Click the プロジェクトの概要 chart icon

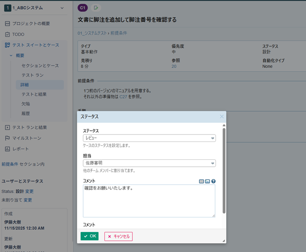point(7,24)
